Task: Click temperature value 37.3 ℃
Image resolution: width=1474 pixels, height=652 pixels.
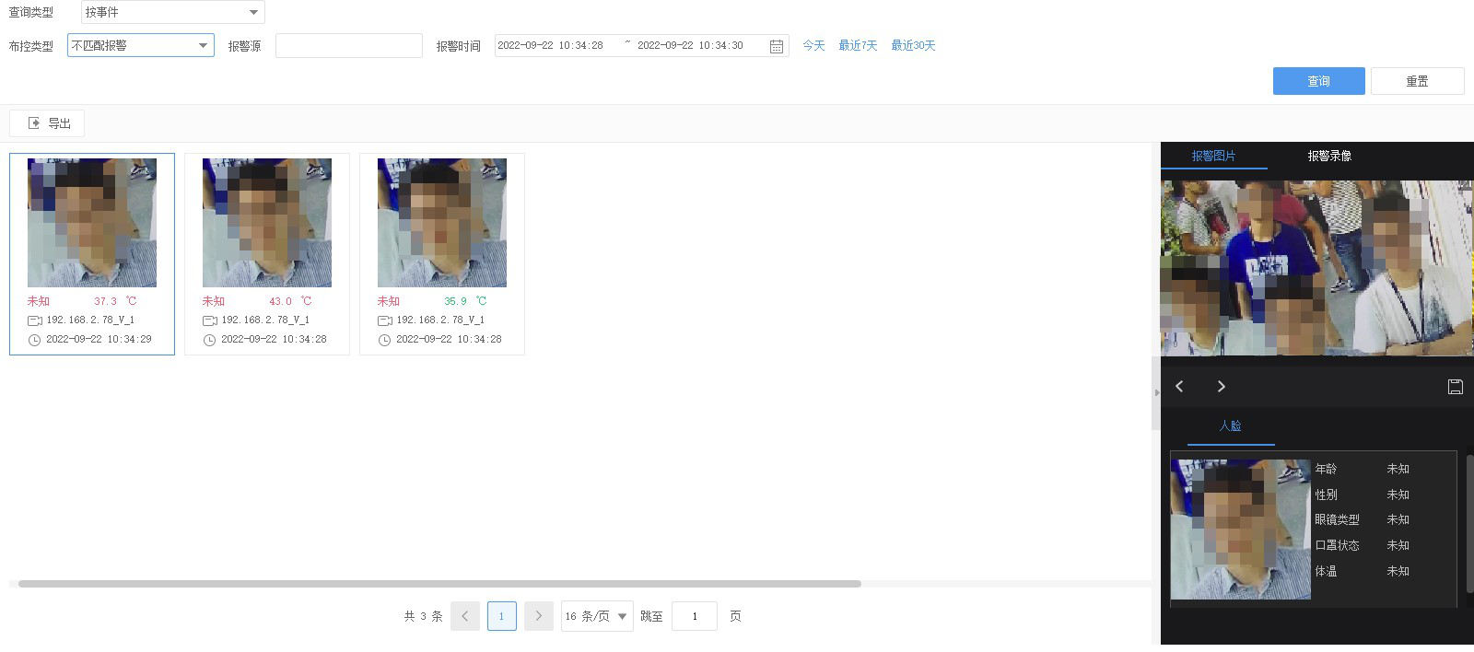Action: [x=115, y=301]
